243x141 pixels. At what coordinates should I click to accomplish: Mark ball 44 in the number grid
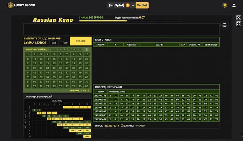coord(48,72)
